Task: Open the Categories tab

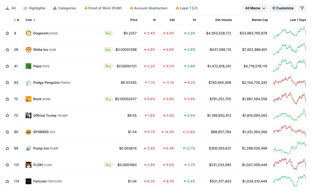Action: tap(64, 8)
